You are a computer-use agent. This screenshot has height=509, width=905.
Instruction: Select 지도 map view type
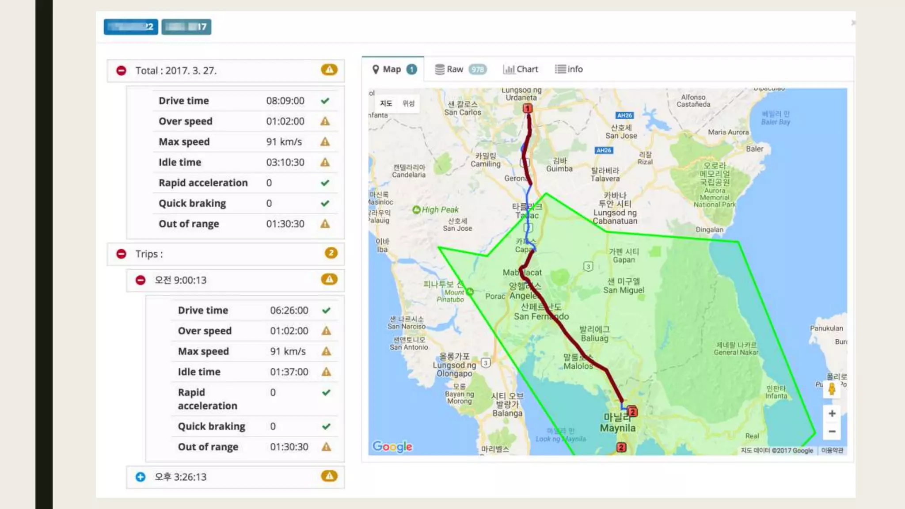pyautogui.click(x=386, y=103)
